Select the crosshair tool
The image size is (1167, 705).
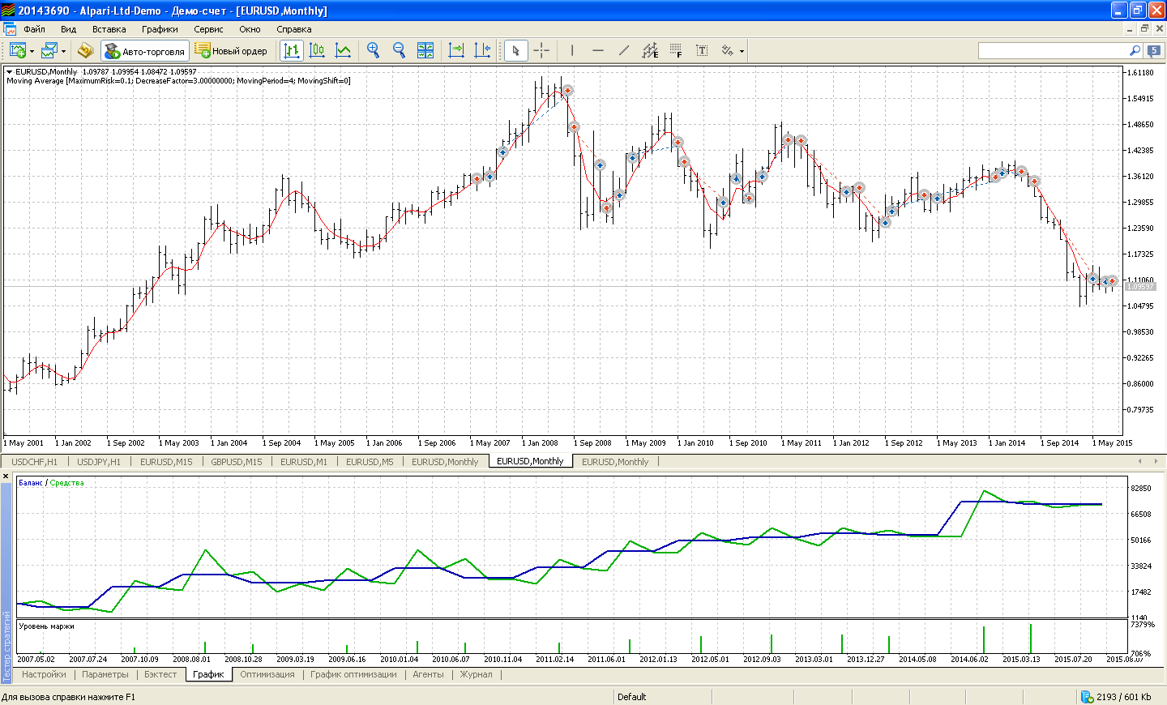tap(541, 50)
